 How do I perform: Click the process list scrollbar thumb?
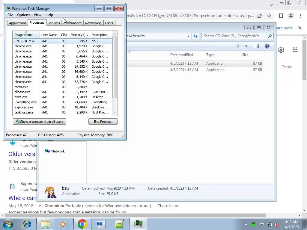click(115, 67)
